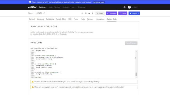Click the invite collaborator icon
Screen dimensions: 170x95
(x=82, y=13)
